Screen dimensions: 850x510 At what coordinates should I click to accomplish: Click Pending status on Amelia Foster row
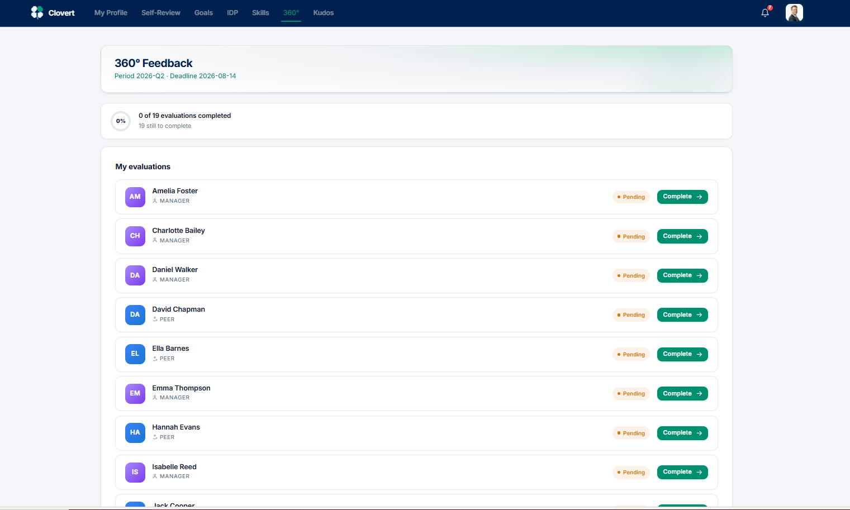pyautogui.click(x=631, y=197)
